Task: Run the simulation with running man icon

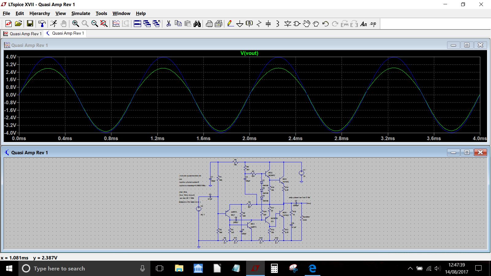Action: click(x=54, y=24)
